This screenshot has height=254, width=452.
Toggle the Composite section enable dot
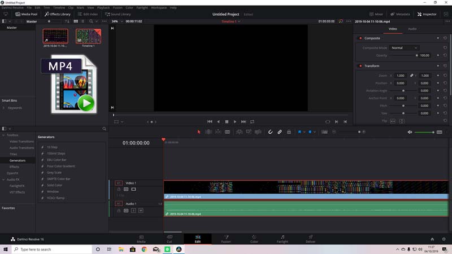[360, 38]
